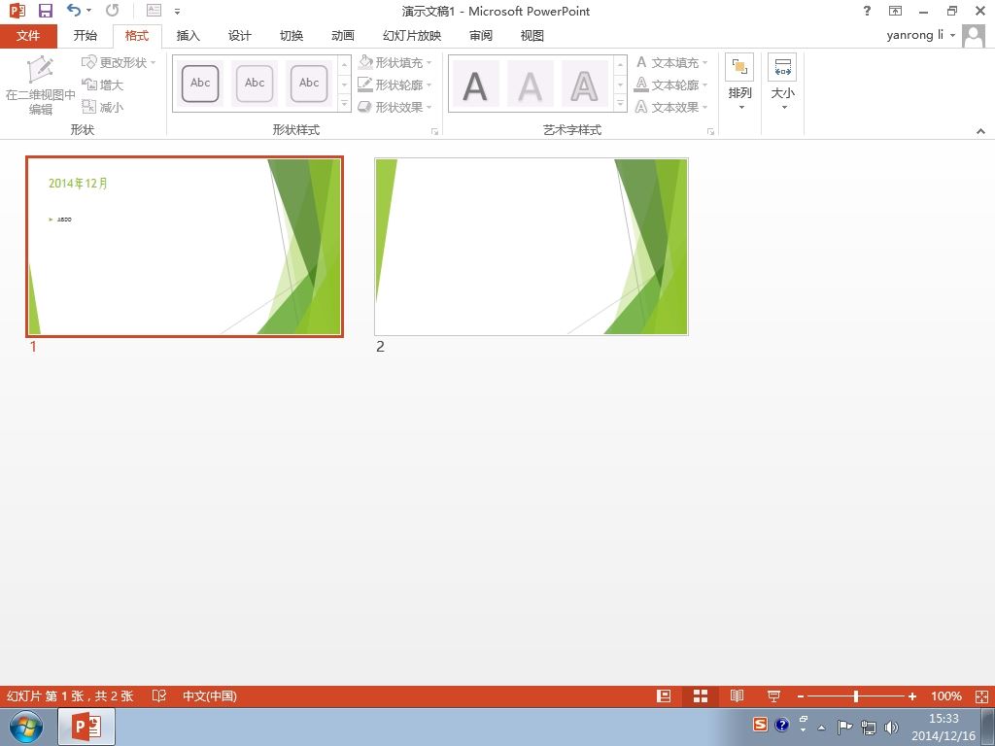Open Customize Quick Access Toolbar arrow

pyautogui.click(x=177, y=12)
